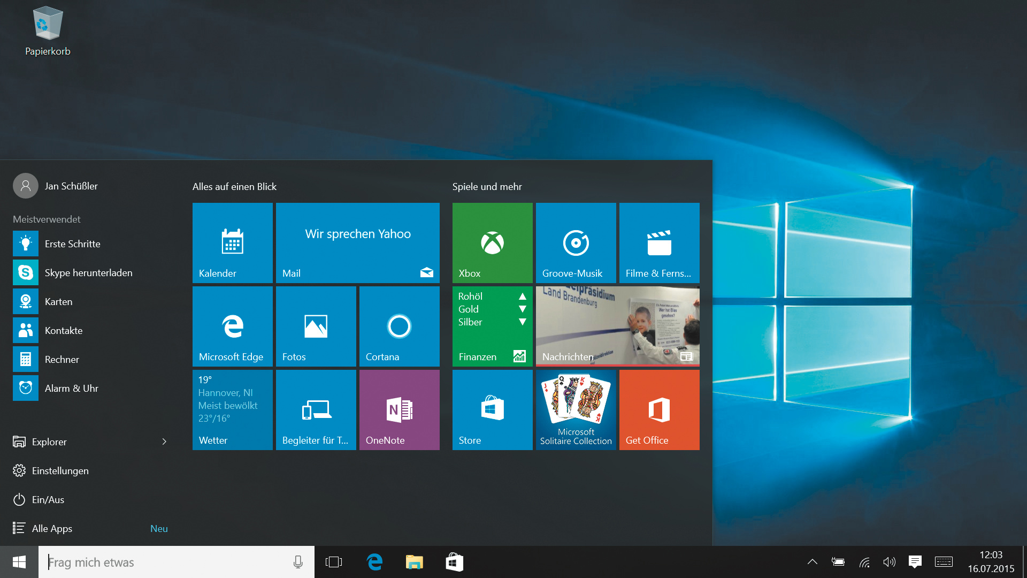Click Ein/Aus power option

pos(48,500)
